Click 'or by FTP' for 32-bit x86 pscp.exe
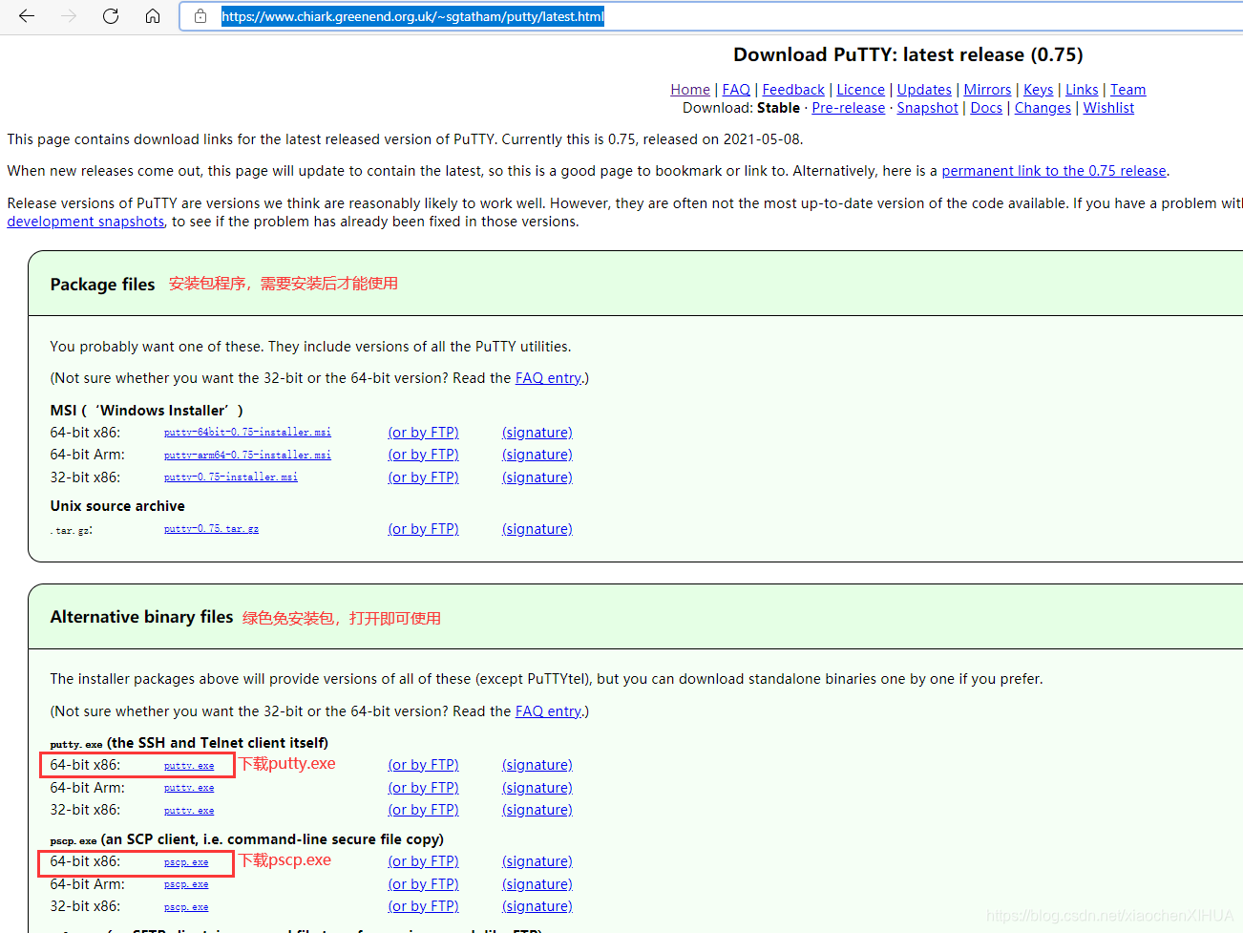Viewport: 1243px width, 933px height. [x=423, y=906]
